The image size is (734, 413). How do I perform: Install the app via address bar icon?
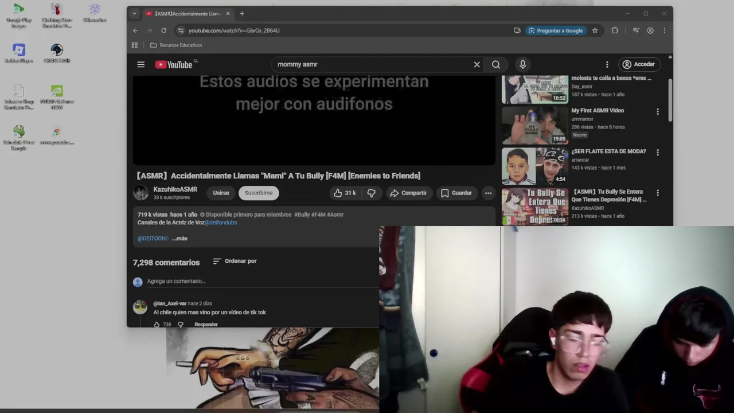point(517,30)
